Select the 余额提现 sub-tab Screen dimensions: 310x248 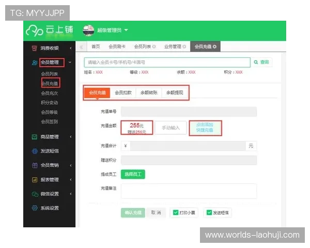tap(175, 92)
